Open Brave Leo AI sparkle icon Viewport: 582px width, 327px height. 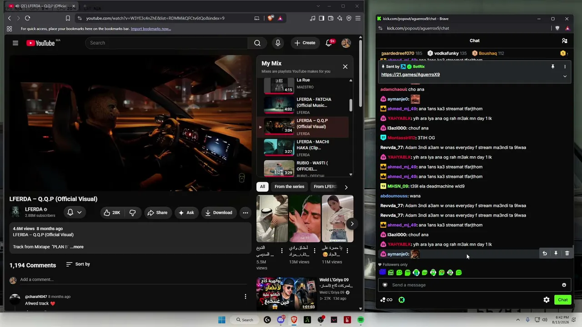coord(340,18)
